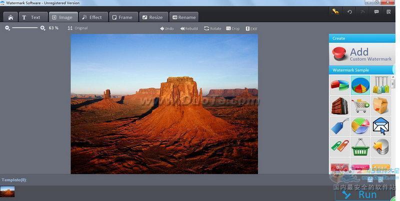Select the blue 3D pie chart sample
This screenshot has width=400, height=201.
tap(360, 85)
